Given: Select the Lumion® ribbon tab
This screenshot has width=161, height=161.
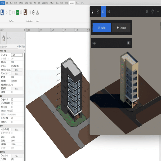Looking at the screenshot, I should [x=72, y=3].
